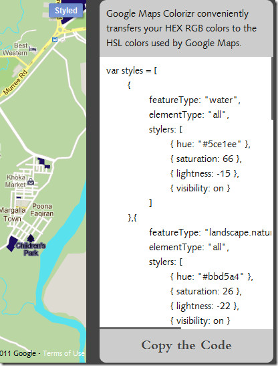Click the Children's Park map label
Image resolution: width=278 pixels, height=366 pixels.
point(31,249)
